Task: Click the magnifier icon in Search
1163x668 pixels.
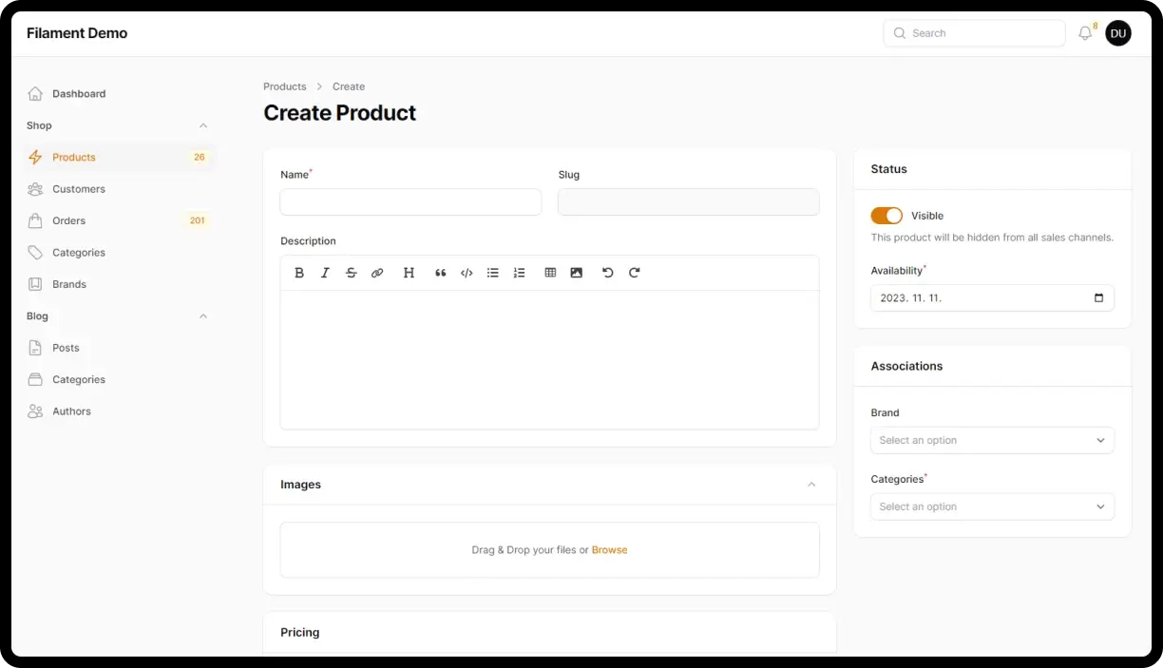Action: [900, 33]
